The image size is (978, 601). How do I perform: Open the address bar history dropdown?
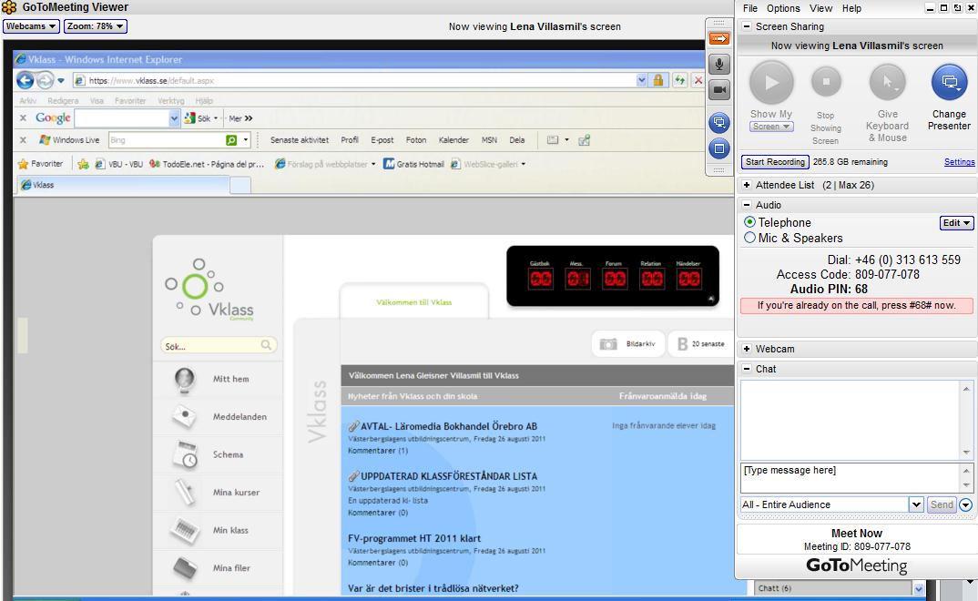tap(641, 80)
